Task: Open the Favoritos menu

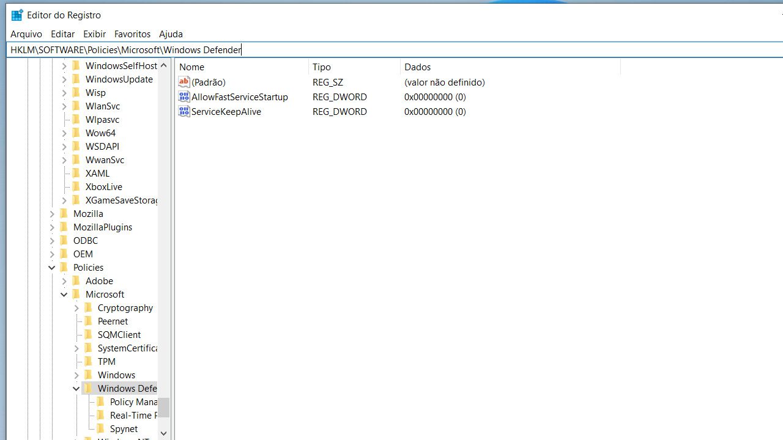Action: (132, 34)
